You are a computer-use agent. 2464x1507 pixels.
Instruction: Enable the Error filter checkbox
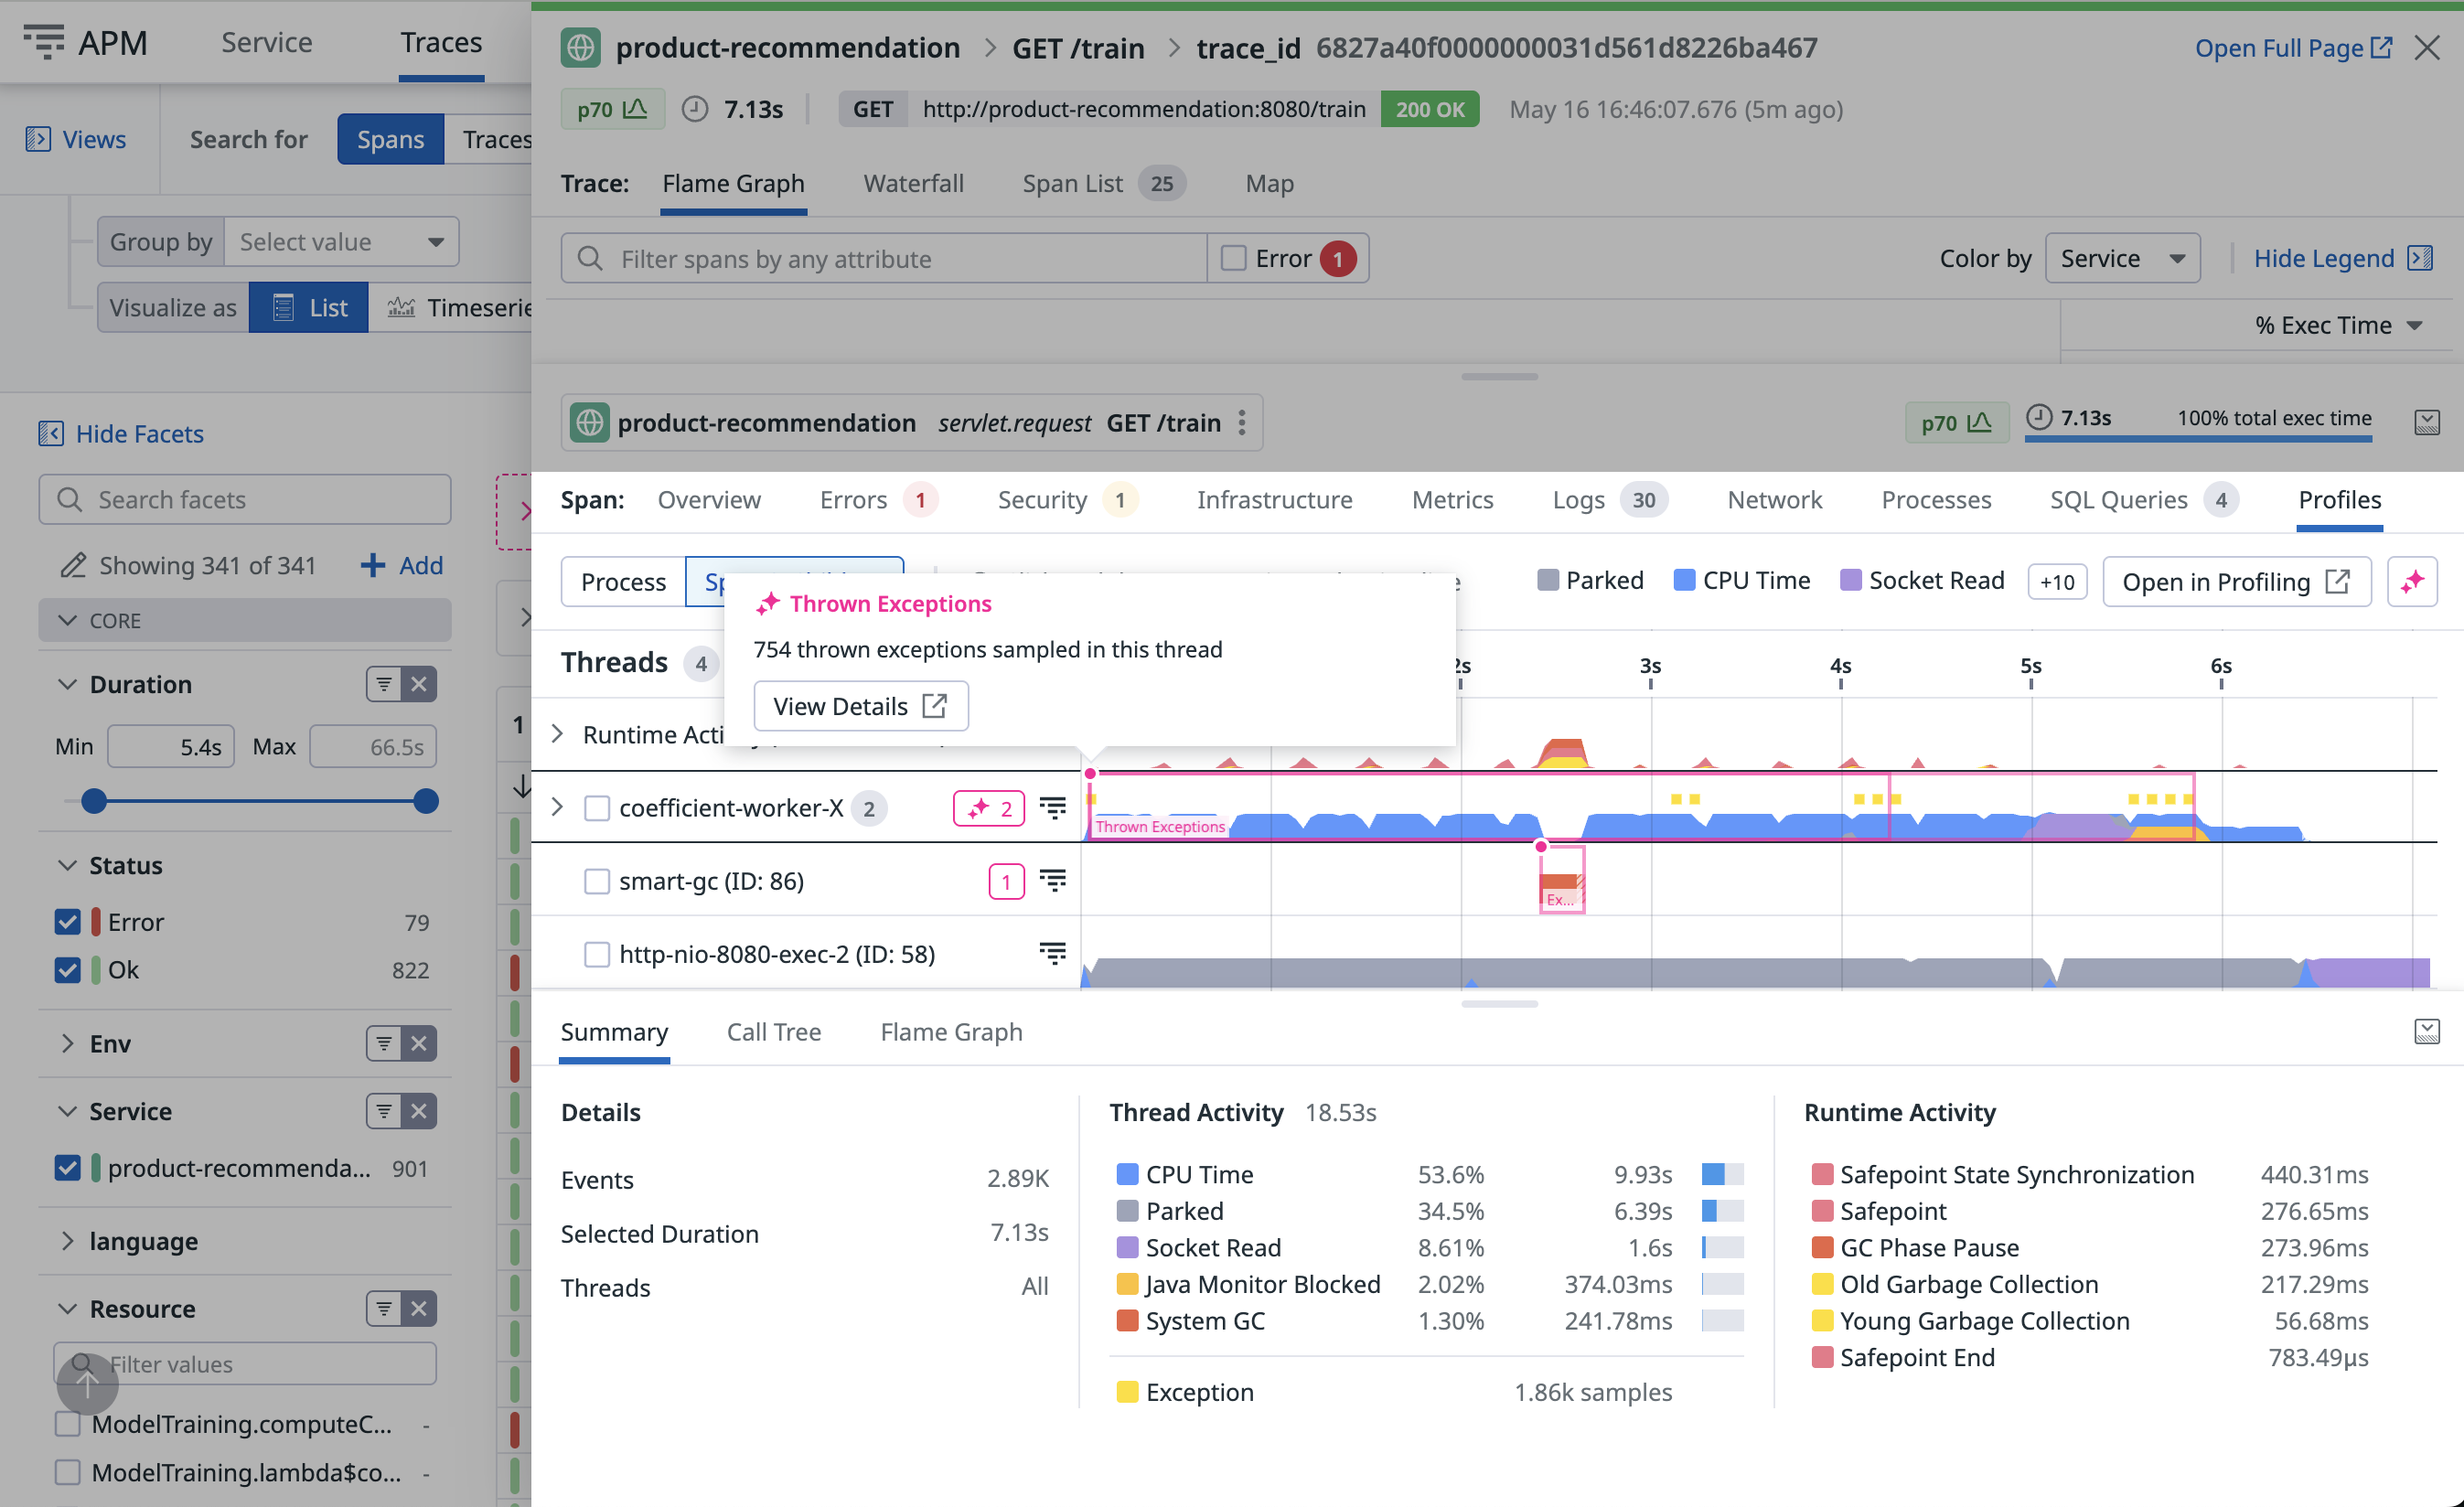[1234, 259]
